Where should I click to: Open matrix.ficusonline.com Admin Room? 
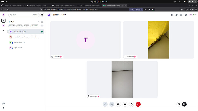26,37
